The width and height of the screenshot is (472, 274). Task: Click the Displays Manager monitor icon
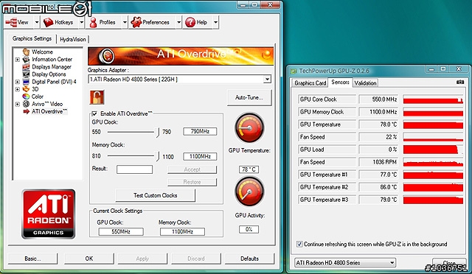tap(27, 67)
